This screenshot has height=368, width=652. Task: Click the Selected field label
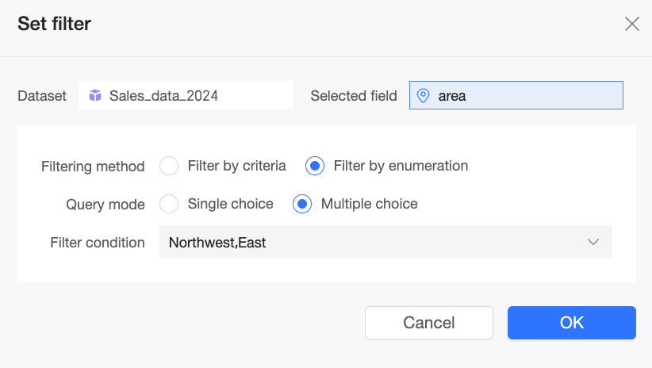click(354, 96)
